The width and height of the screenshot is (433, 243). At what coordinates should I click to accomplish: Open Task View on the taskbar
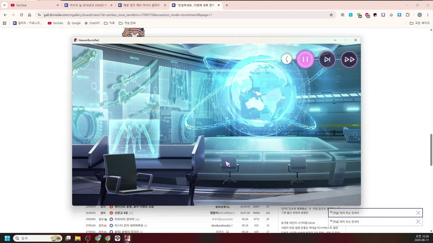point(68,238)
